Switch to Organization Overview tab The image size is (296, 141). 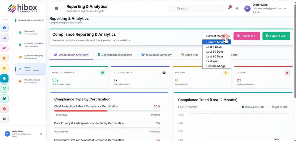tap(71, 55)
